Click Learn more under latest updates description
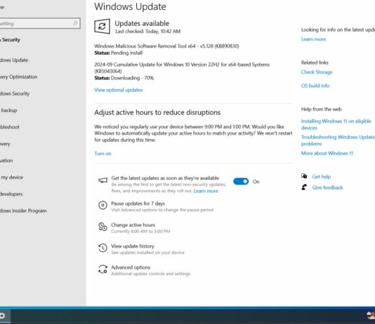 (206, 191)
